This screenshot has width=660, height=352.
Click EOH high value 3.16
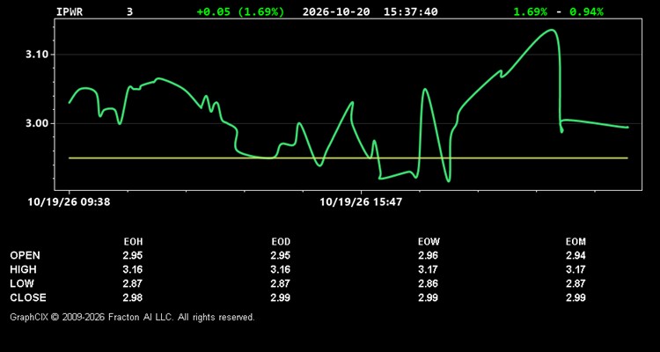click(133, 269)
